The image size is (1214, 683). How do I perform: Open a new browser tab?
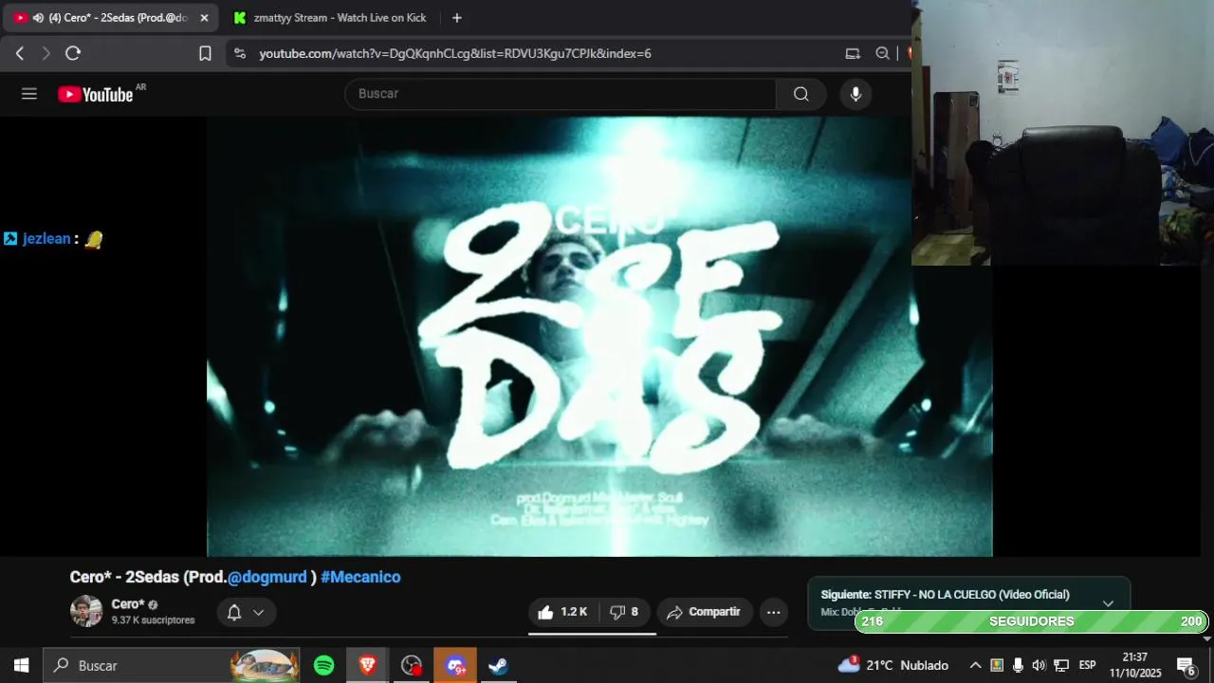coord(457,18)
